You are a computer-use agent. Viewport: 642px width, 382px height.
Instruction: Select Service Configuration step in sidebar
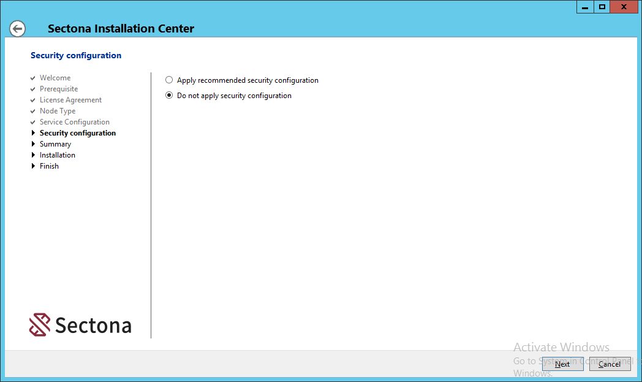point(75,122)
